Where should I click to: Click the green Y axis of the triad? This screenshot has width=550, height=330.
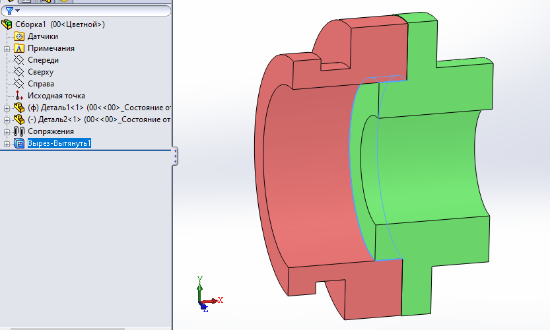click(199, 288)
